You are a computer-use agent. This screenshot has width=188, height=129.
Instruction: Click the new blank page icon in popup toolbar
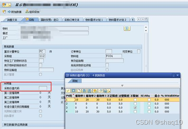point(79,91)
